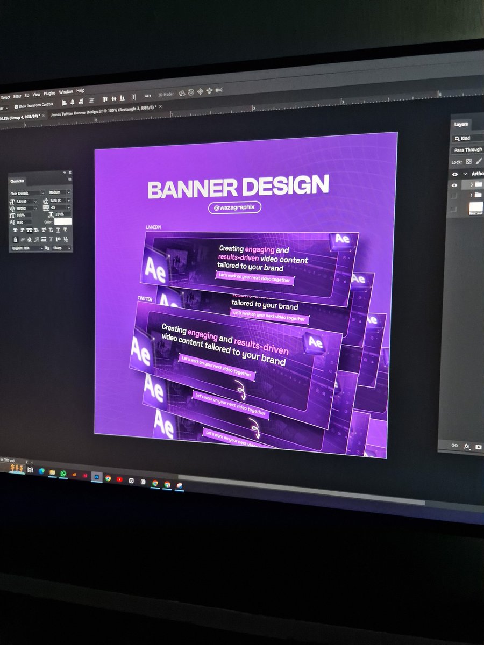484x645 pixels.
Task: Select the Layers panel tab
Action: pos(461,124)
